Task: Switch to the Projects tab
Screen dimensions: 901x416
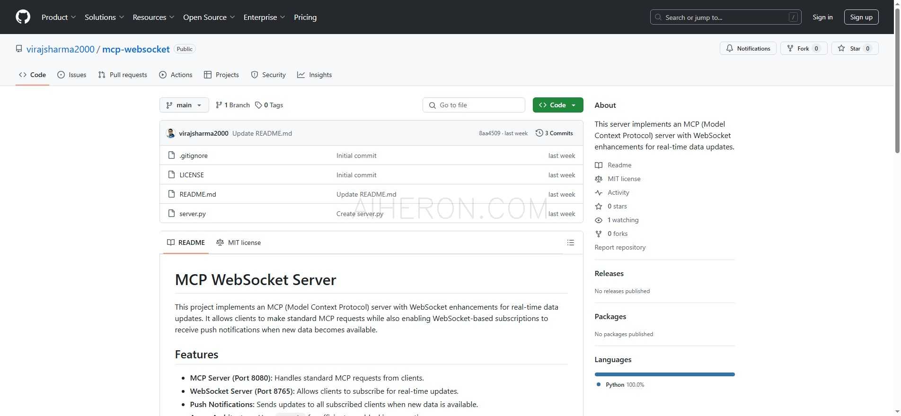Action: pos(221,75)
